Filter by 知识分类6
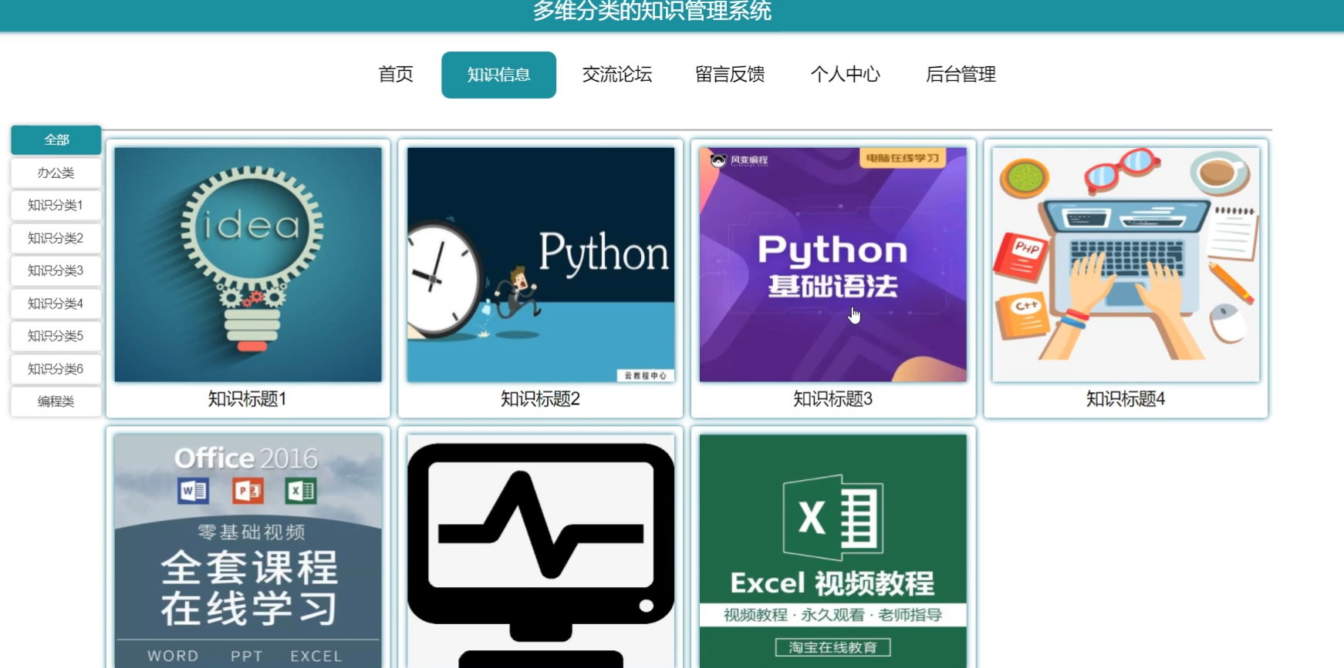This screenshot has width=1344, height=668. point(56,369)
